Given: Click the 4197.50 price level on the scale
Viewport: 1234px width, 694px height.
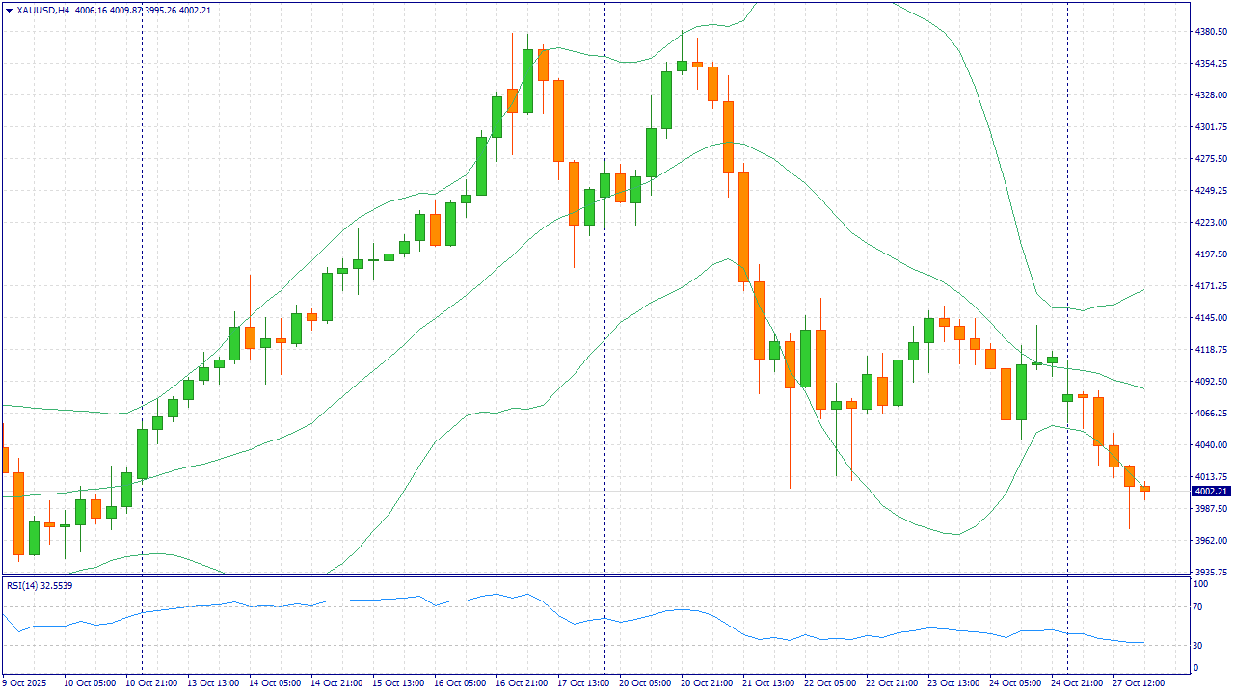Looking at the screenshot, I should click(x=1210, y=254).
